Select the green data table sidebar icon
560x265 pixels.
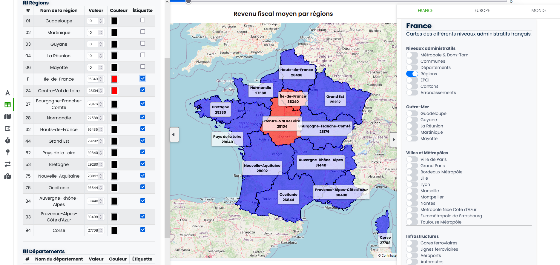pyautogui.click(x=8, y=105)
